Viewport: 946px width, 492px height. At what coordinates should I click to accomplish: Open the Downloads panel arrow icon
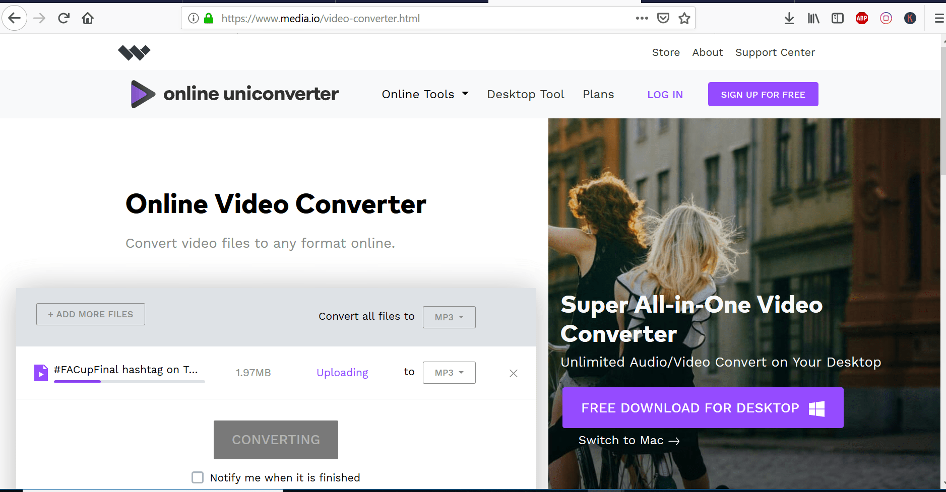[x=789, y=18]
